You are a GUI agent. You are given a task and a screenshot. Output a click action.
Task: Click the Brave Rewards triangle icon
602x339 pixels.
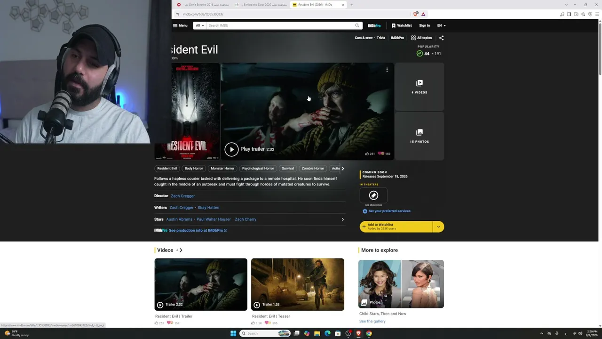[x=423, y=14]
